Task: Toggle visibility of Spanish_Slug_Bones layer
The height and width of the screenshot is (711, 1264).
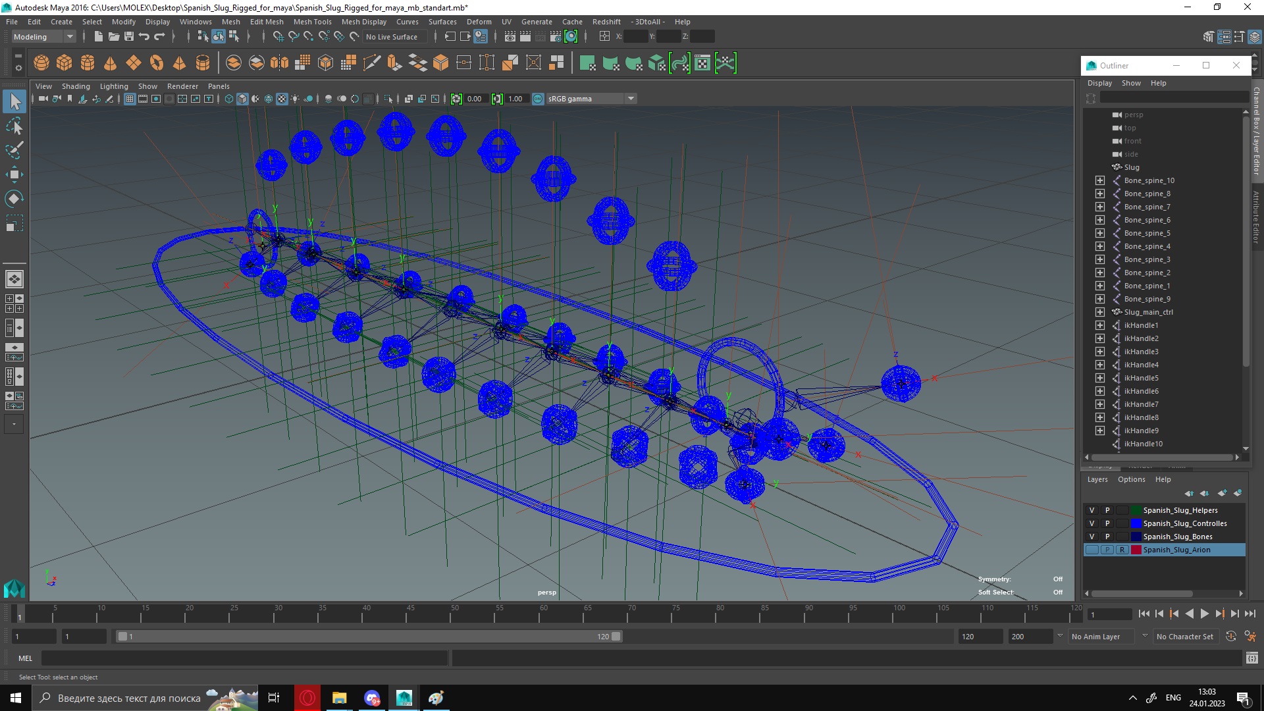Action: (1092, 537)
